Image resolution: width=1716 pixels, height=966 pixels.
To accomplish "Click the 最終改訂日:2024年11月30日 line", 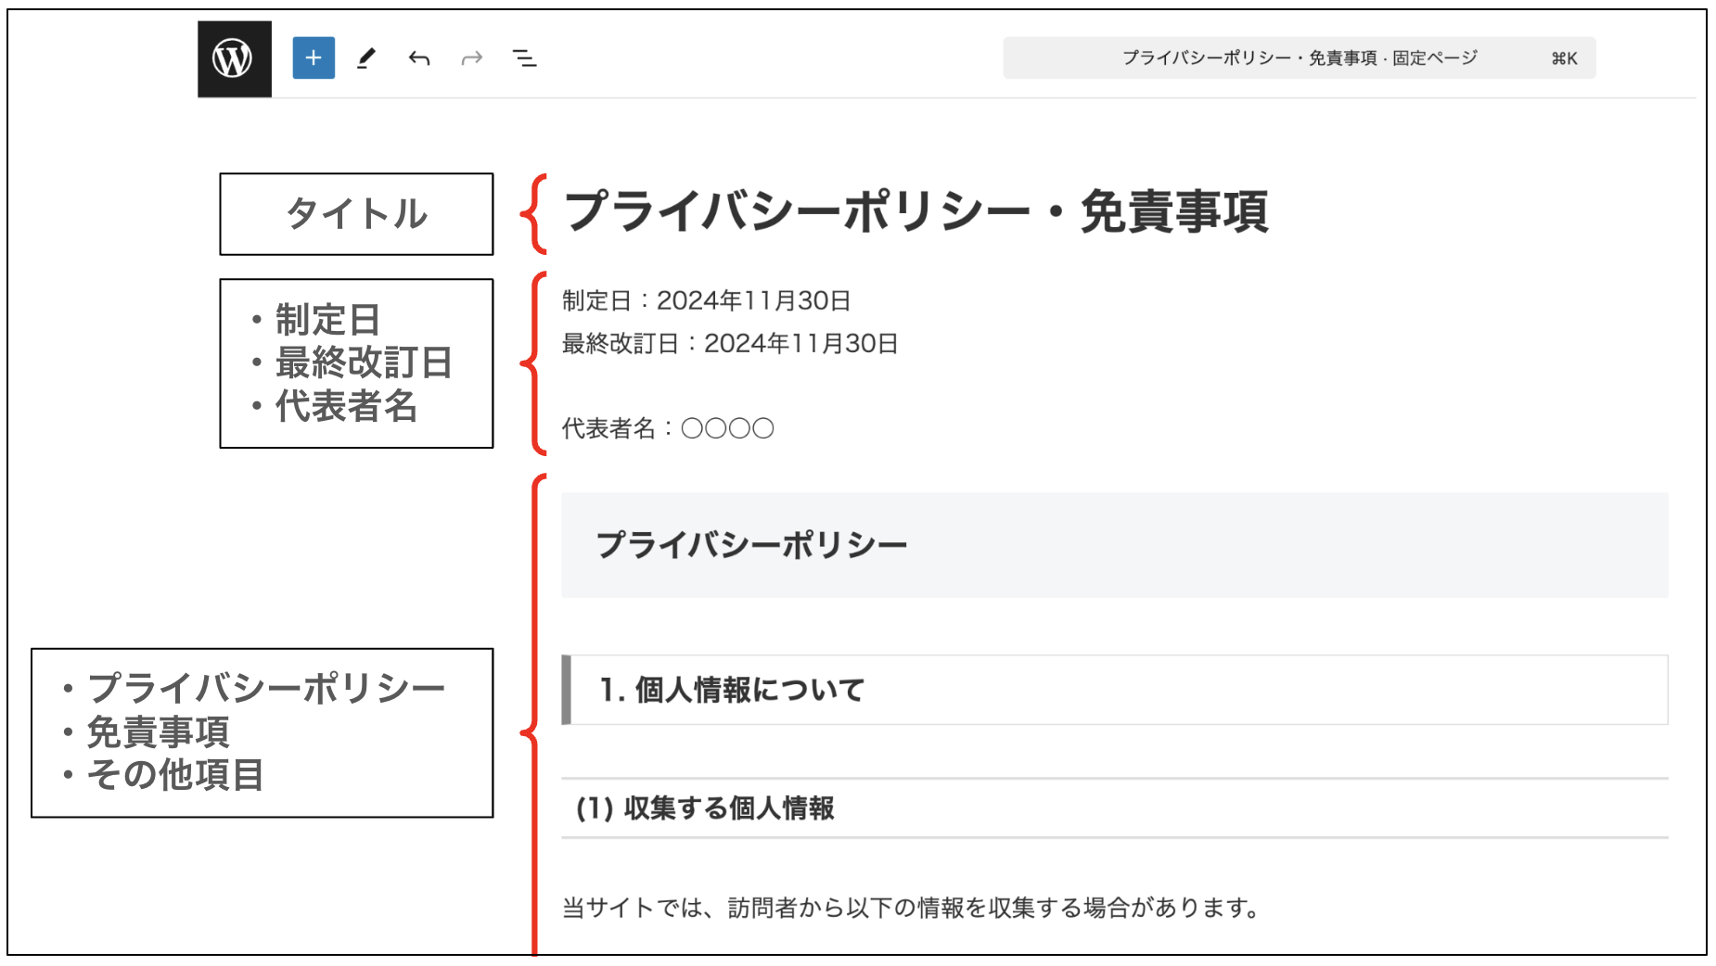I will click(730, 343).
